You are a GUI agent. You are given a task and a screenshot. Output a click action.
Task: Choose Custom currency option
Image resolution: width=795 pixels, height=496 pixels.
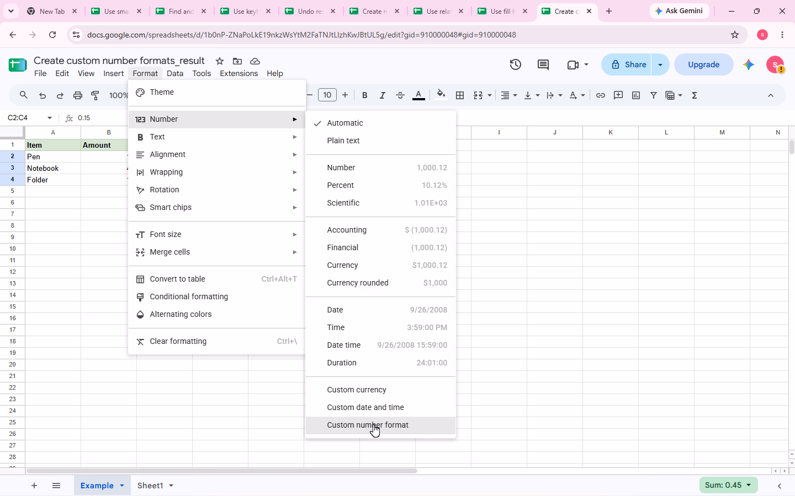pyautogui.click(x=381, y=390)
